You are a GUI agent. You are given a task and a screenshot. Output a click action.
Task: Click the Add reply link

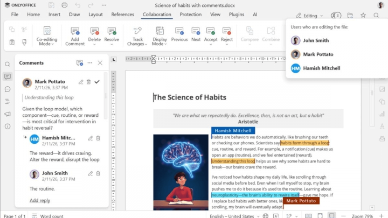point(40,200)
